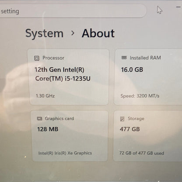
Task: Select the 12th Gen Intel Core i5-1235U text
Action: click(x=63, y=74)
